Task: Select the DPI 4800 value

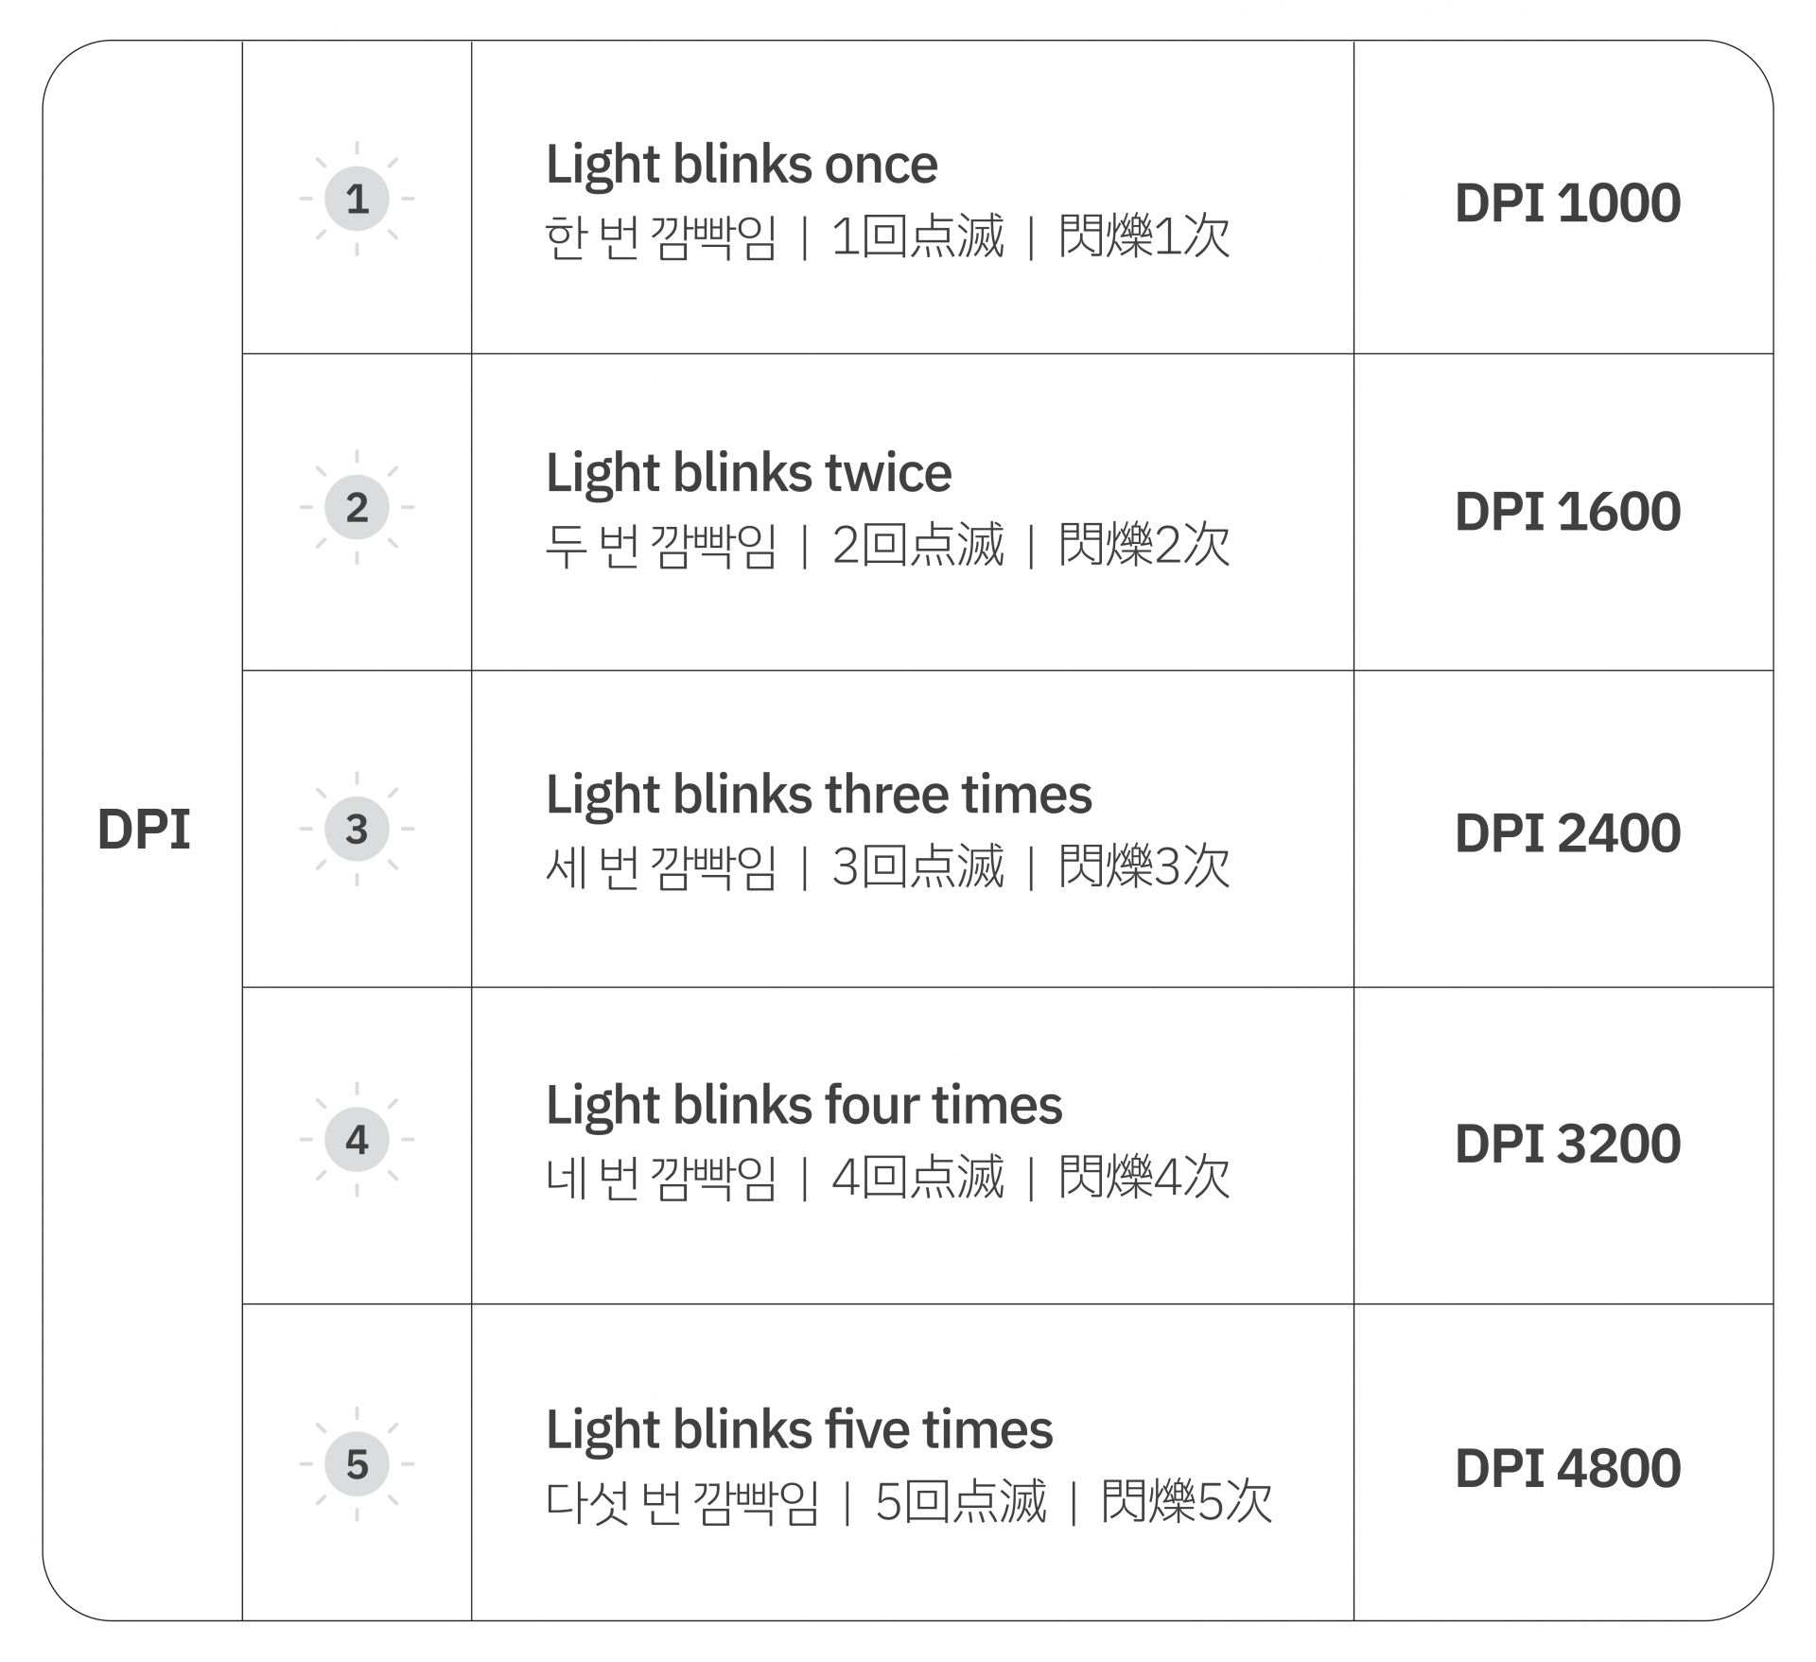Action: point(1567,1468)
